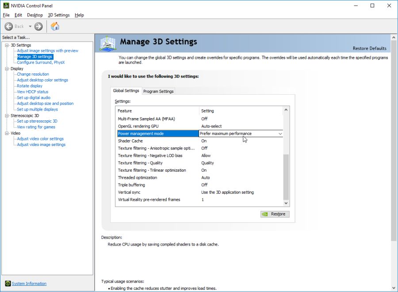Maximize the NVIDIA Control Panel window
Image resolution: width=398 pixels, height=292 pixels.
(372, 6)
